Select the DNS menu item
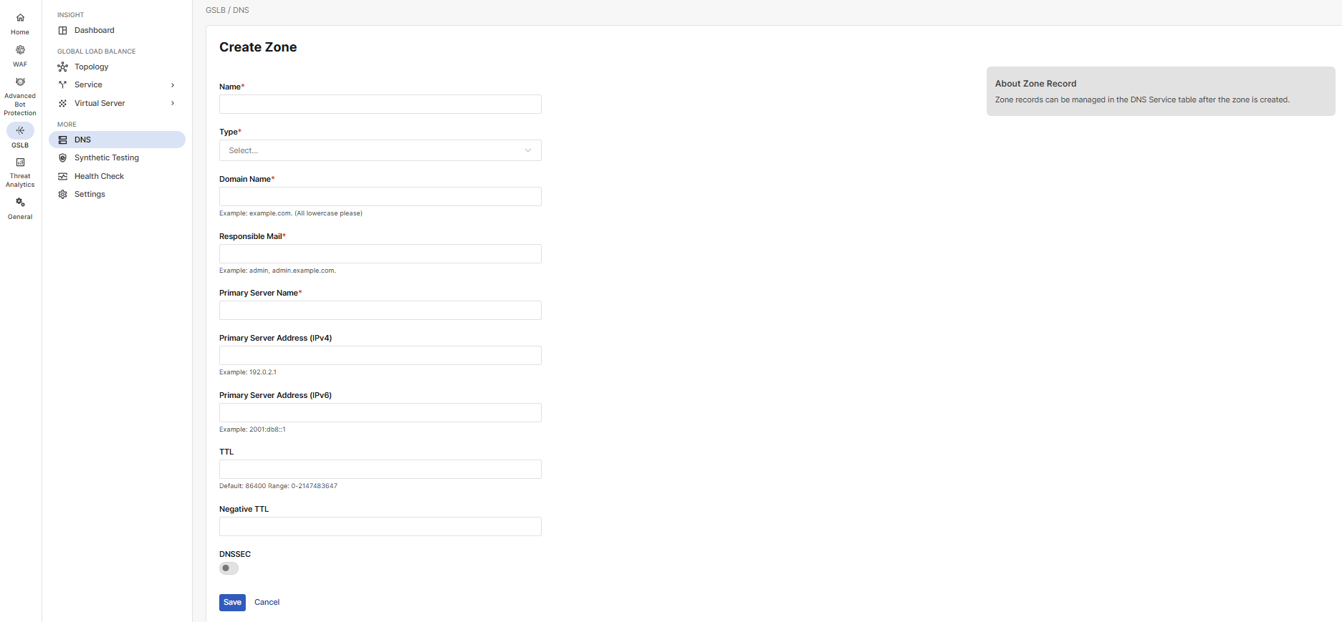The width and height of the screenshot is (1342, 622). click(x=83, y=140)
